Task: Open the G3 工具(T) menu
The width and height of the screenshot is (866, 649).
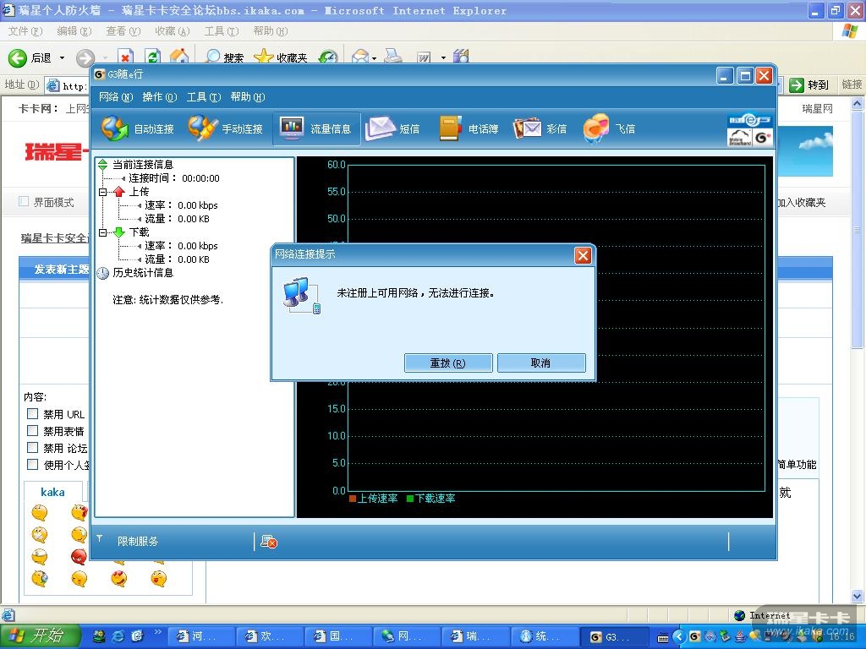Action: coord(204,97)
